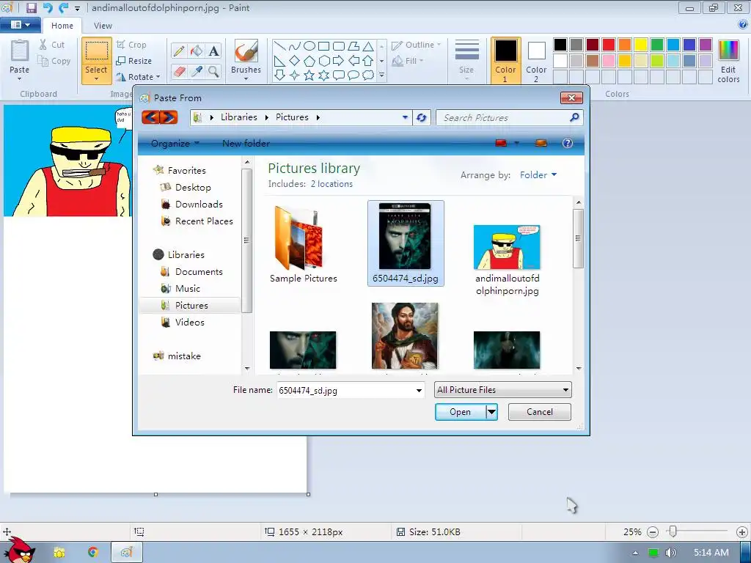
Task: Click the Redo arrow in Paint title bar
Action: [x=63, y=7]
